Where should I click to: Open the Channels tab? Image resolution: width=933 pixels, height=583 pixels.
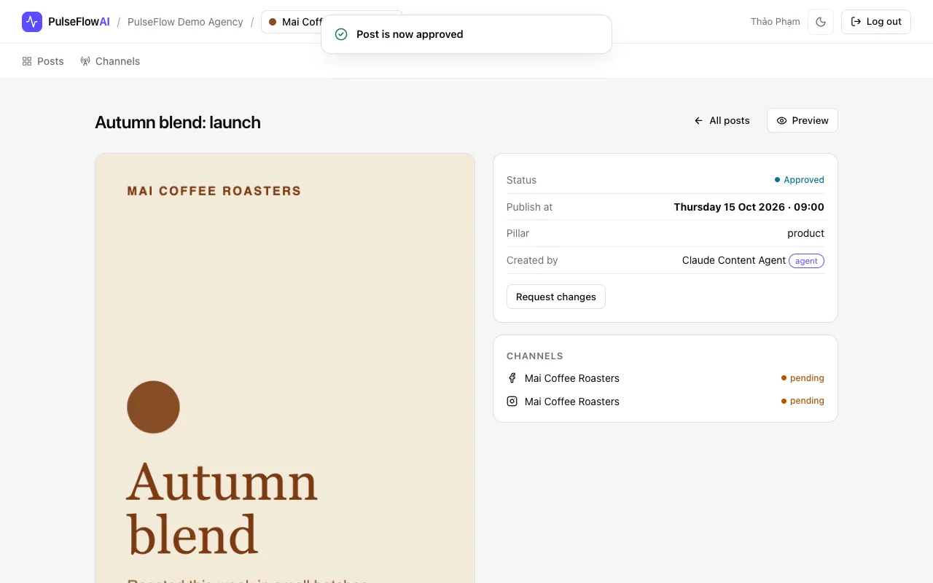click(x=110, y=61)
